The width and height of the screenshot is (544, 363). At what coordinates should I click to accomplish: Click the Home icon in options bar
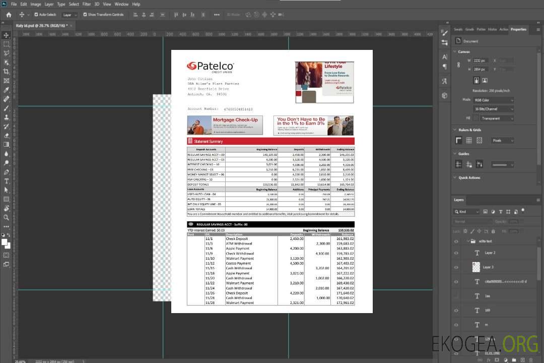tap(9, 15)
